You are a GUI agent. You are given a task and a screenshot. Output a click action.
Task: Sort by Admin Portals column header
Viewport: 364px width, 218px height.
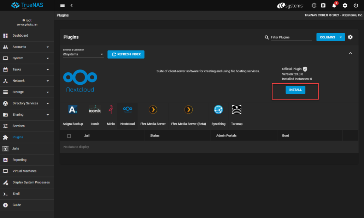(x=226, y=135)
